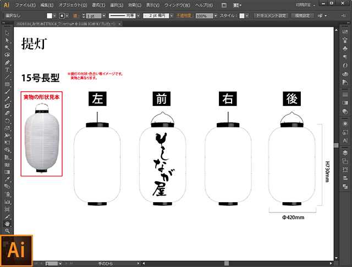Open the 書式(T) menu
The width and height of the screenshot is (352, 267).
coord(98,5)
